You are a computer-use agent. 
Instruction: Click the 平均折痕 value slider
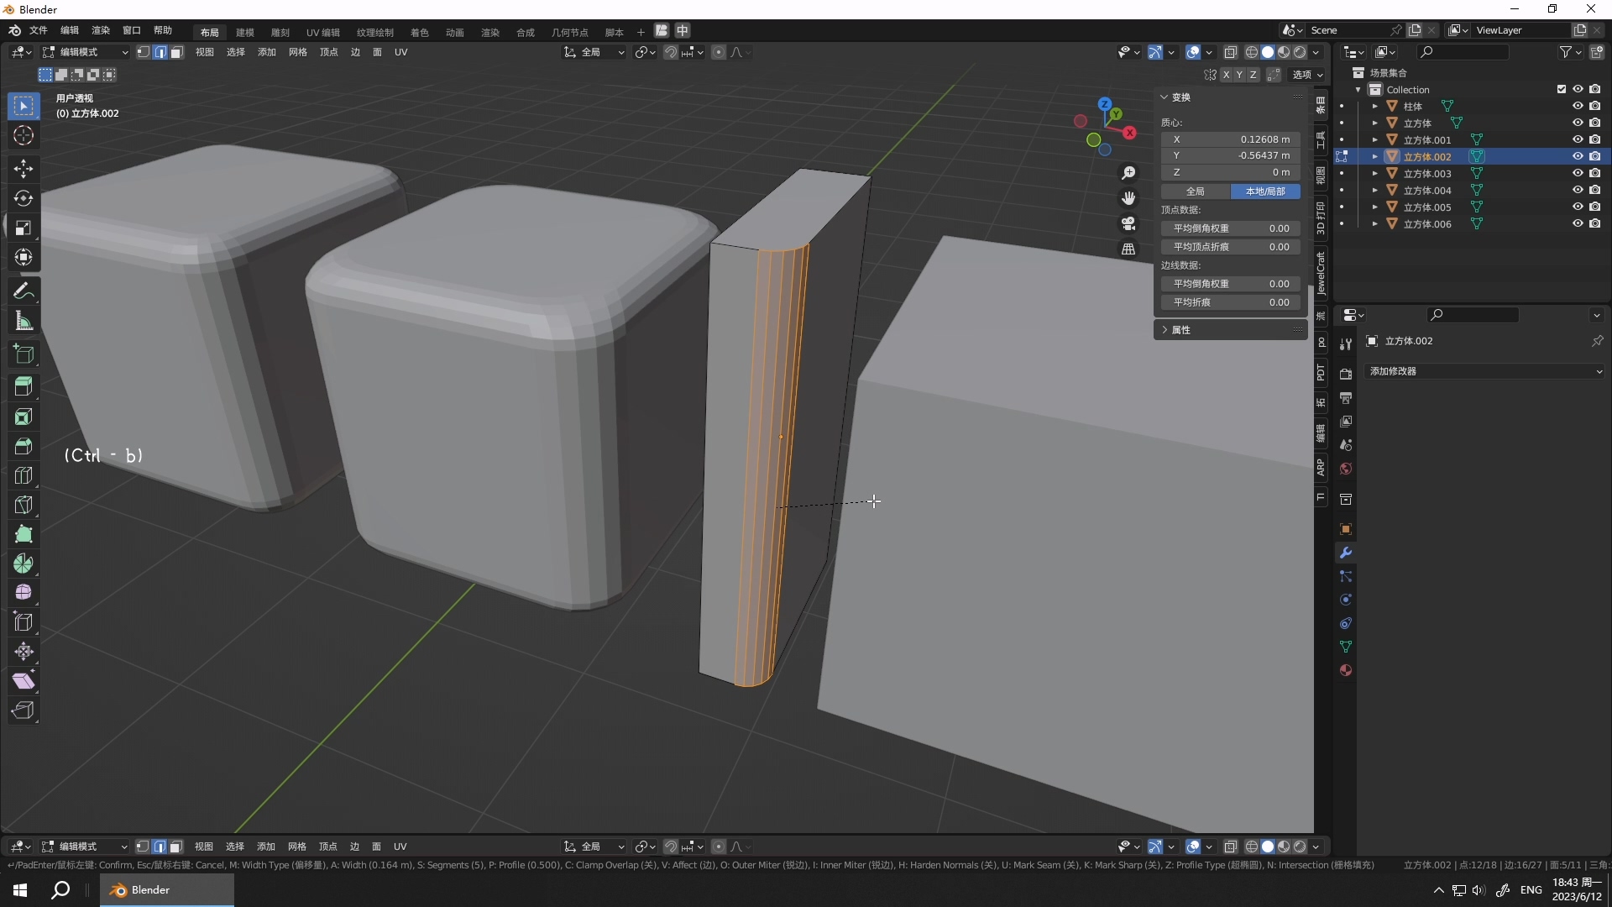click(1231, 302)
